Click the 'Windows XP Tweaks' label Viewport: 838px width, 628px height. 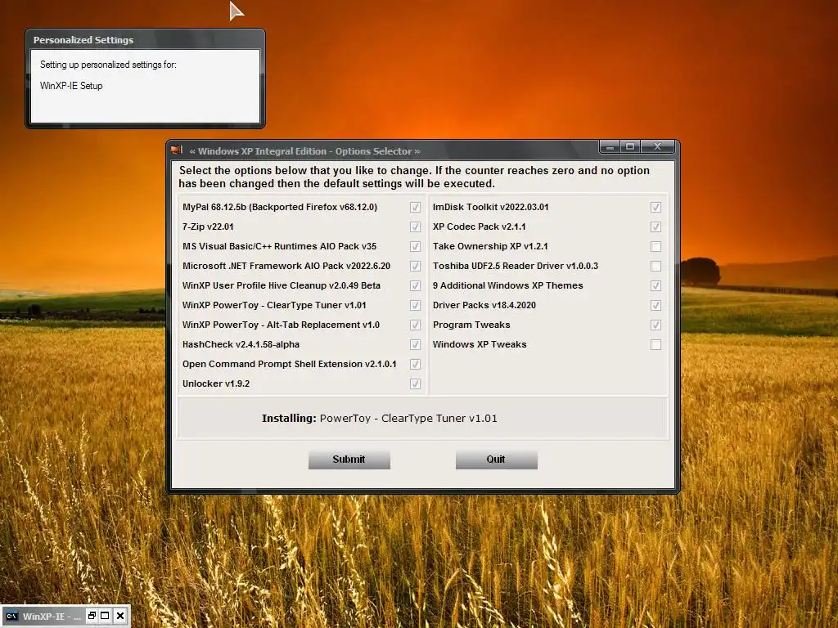tap(480, 344)
